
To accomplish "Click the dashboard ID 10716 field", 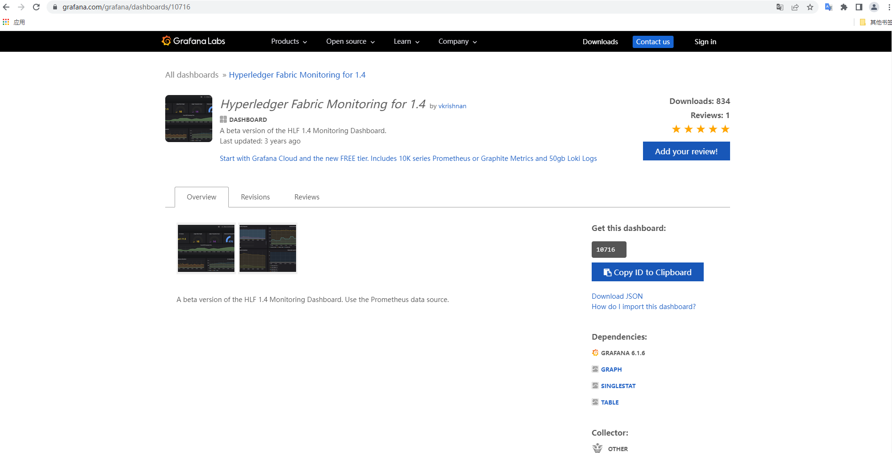I will (609, 250).
